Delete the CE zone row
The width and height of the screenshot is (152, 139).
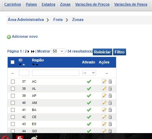coord(110,117)
